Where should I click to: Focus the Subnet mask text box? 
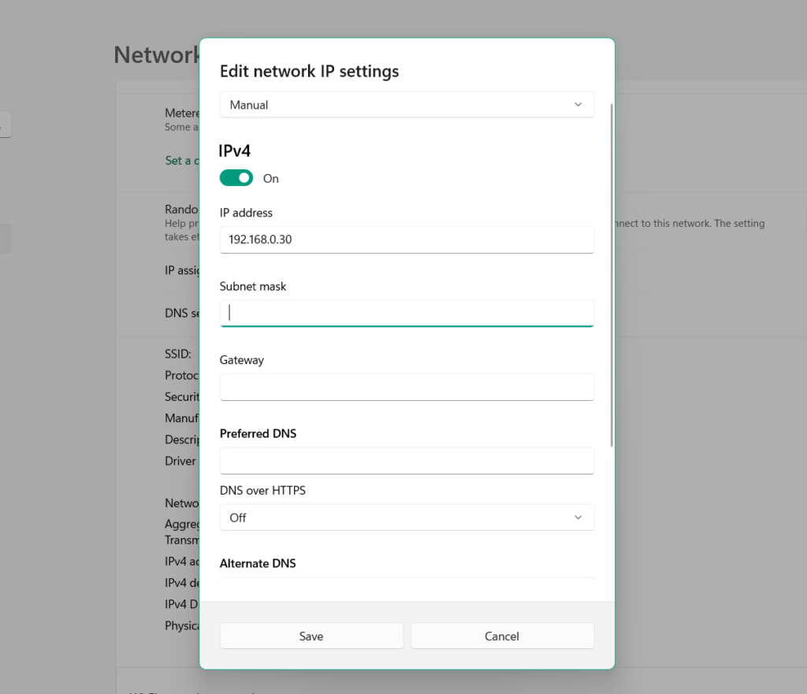(406, 313)
